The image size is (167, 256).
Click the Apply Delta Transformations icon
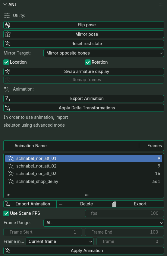point(8,108)
